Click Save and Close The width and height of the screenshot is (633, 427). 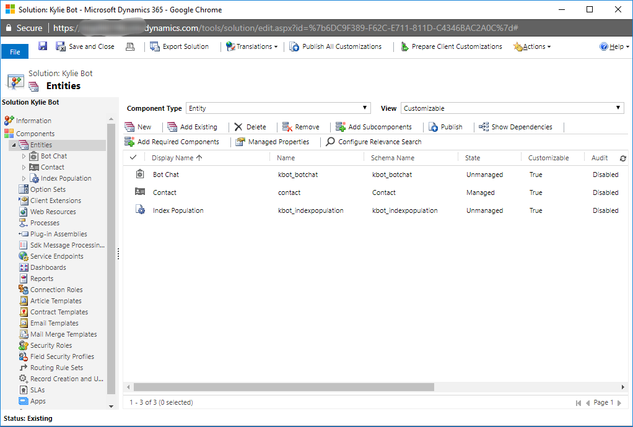point(85,47)
